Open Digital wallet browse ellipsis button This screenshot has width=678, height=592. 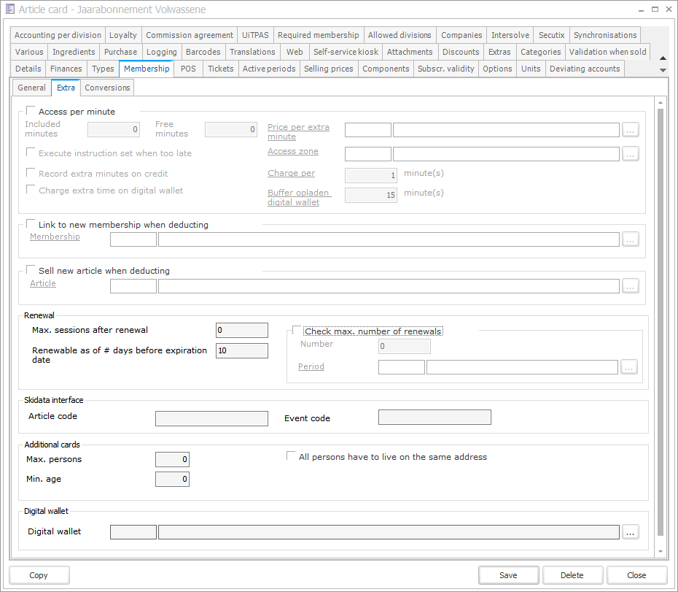[631, 532]
